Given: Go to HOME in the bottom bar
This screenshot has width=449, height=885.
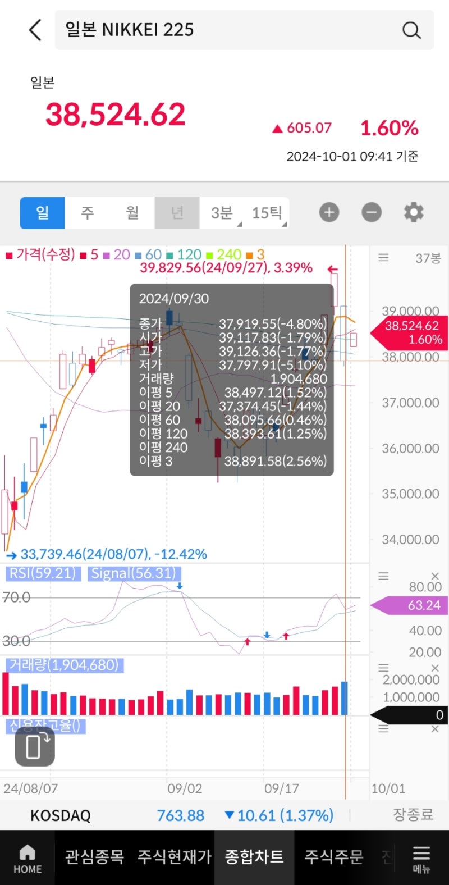Looking at the screenshot, I should [28, 859].
